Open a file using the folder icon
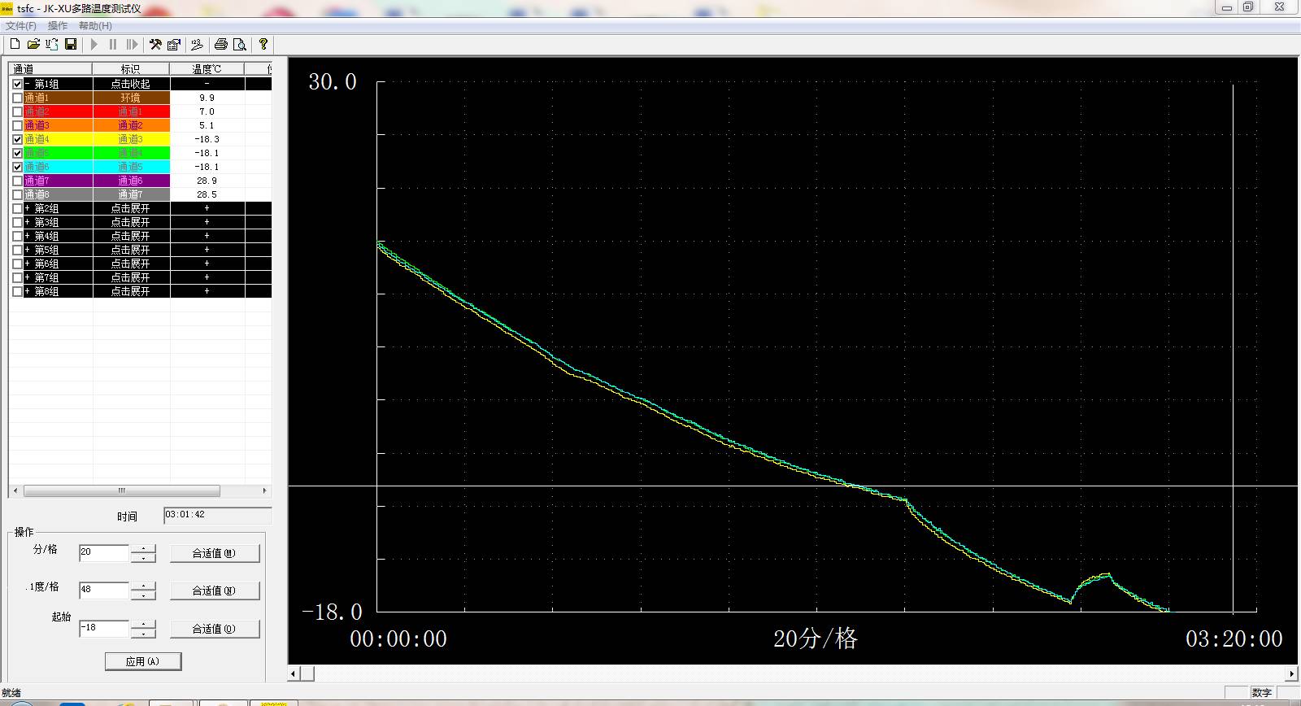 tap(33, 45)
